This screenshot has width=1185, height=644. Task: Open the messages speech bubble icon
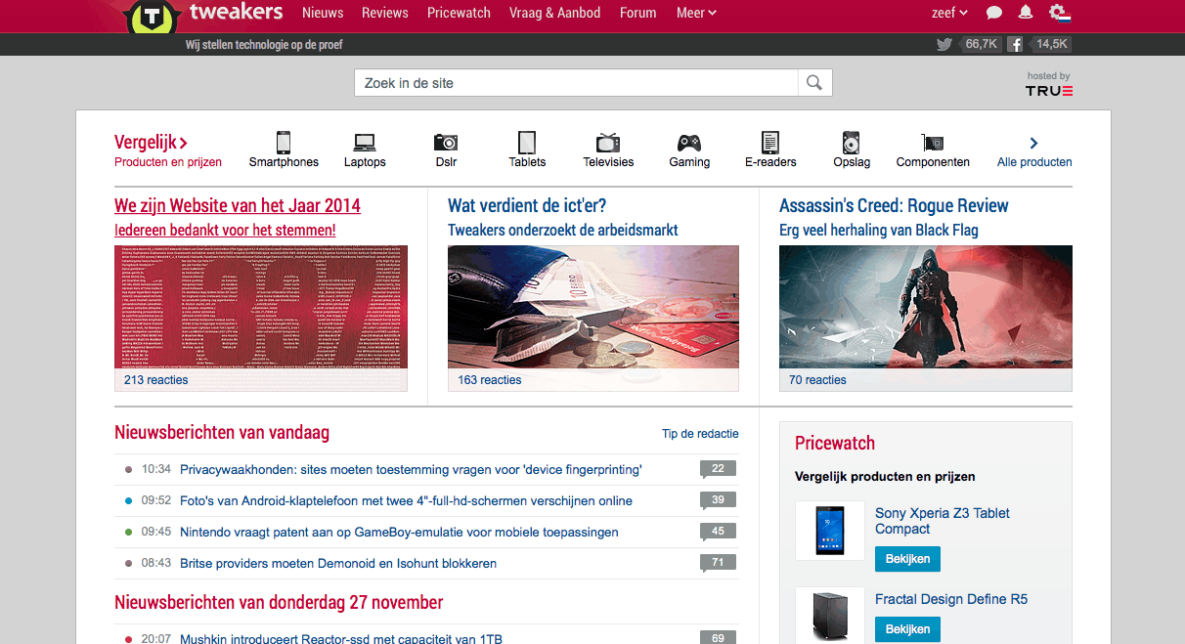click(994, 13)
